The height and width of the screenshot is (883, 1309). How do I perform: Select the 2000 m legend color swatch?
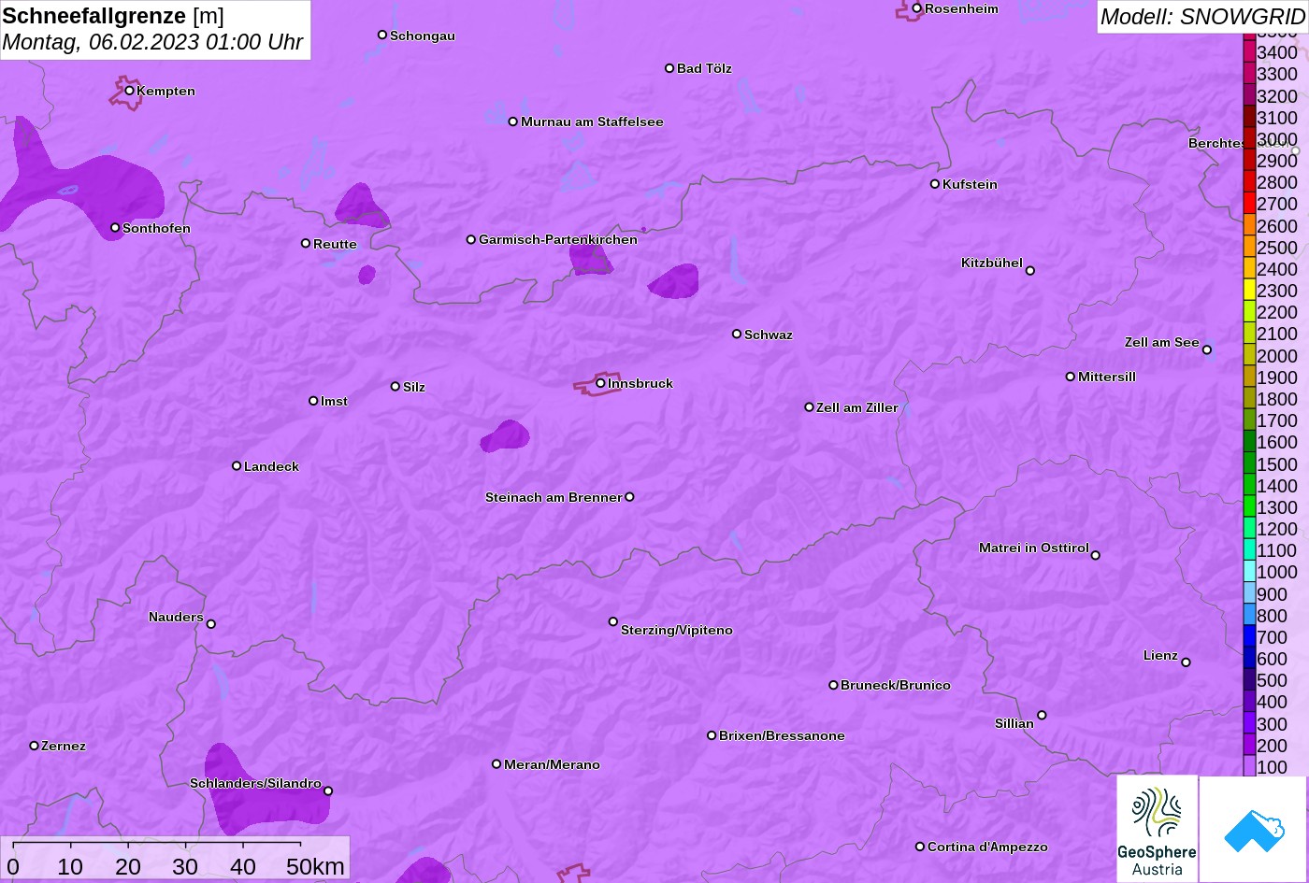pos(1249,355)
